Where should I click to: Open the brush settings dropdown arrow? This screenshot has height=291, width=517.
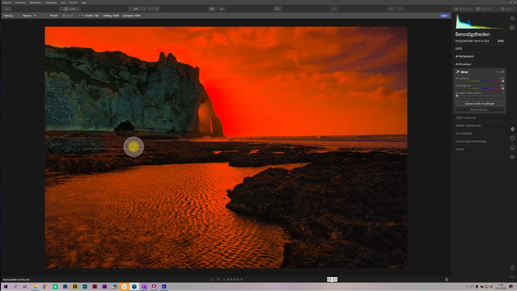[83, 16]
